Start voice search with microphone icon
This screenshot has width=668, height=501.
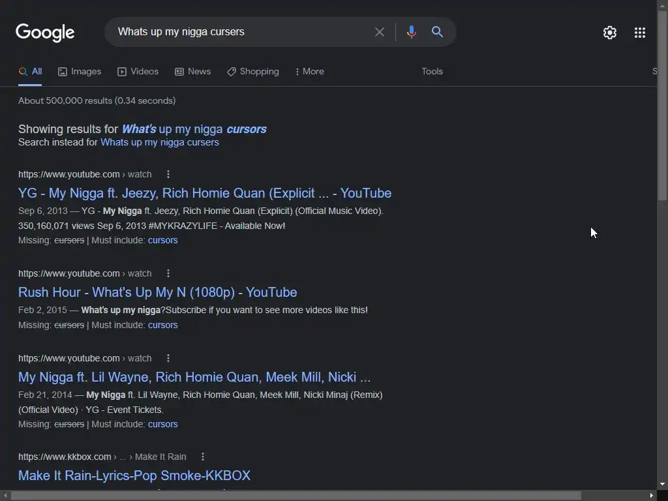click(411, 32)
